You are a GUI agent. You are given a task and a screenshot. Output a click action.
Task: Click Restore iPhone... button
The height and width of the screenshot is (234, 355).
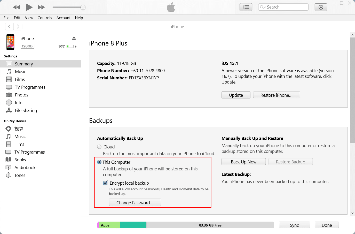(x=277, y=95)
